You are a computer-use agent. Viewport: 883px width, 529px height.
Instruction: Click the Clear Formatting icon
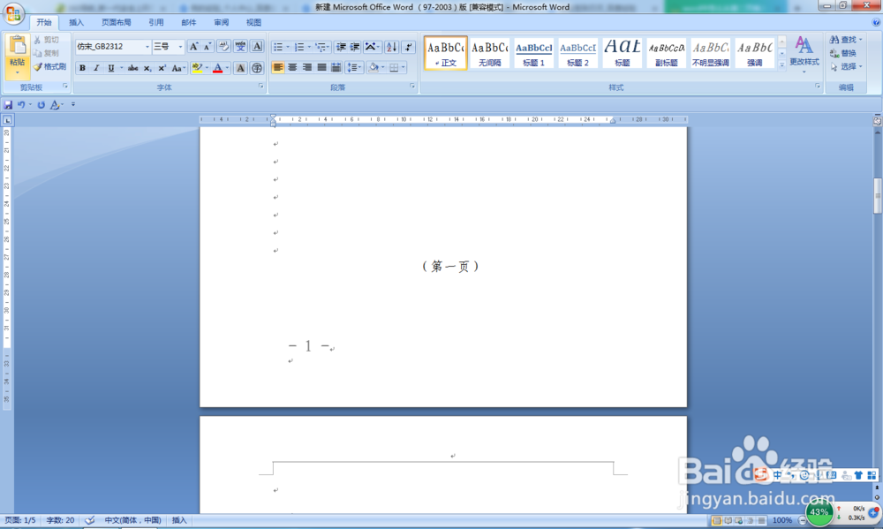tap(223, 47)
